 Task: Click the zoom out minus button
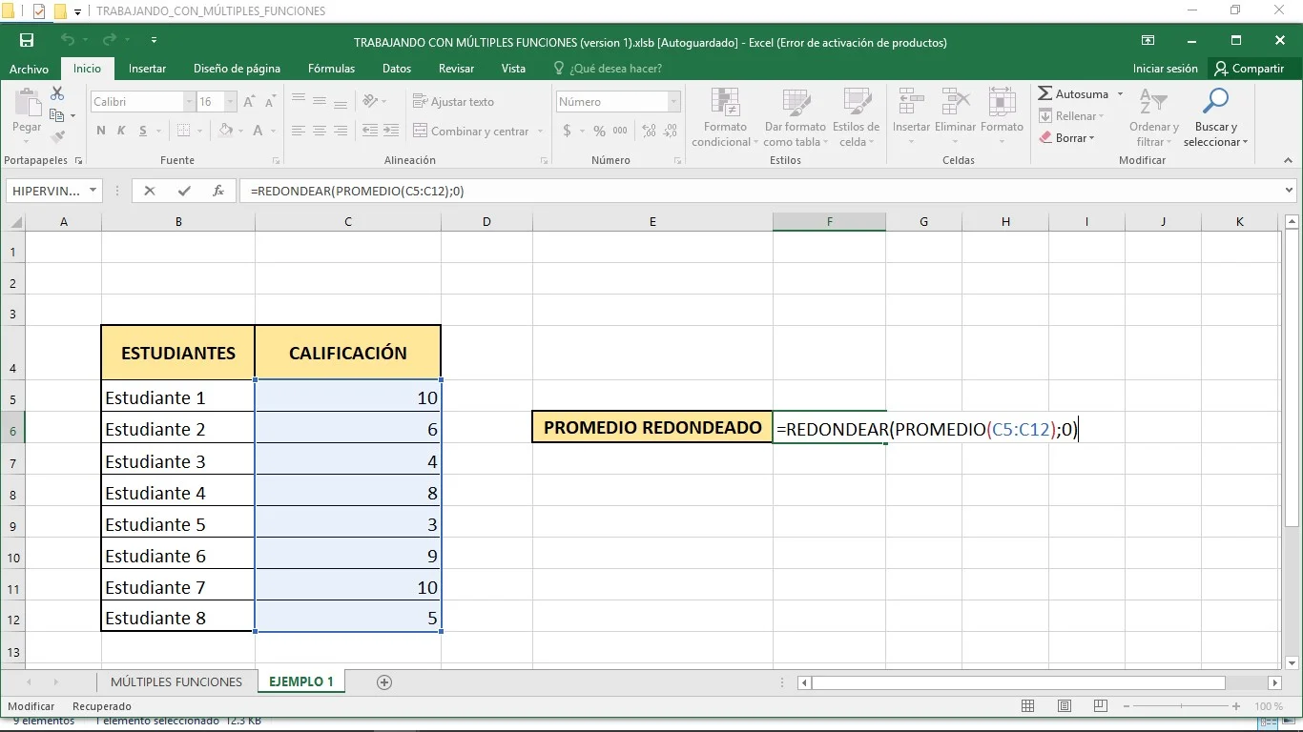pos(1127,706)
